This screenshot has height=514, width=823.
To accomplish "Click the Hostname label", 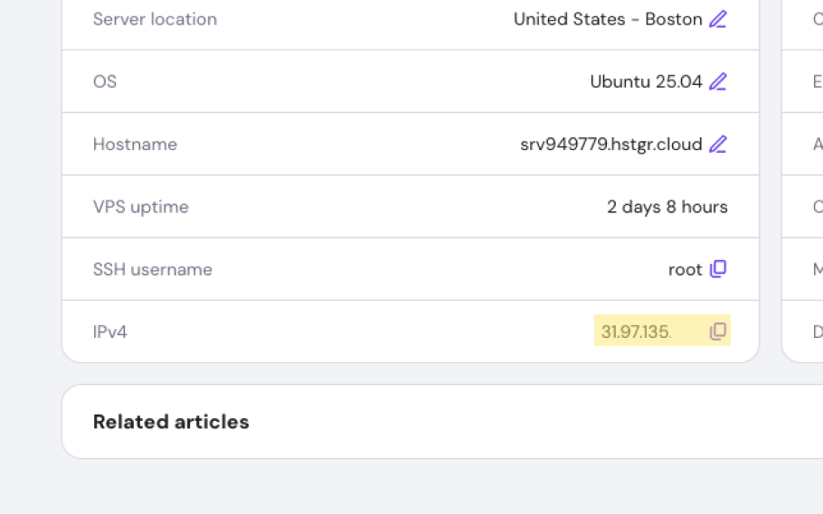I will (135, 144).
